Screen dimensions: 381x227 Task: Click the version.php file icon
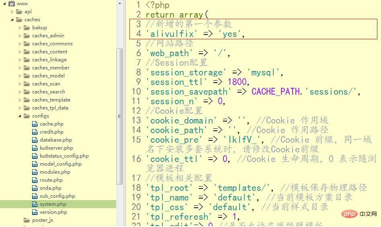[x=35, y=212]
